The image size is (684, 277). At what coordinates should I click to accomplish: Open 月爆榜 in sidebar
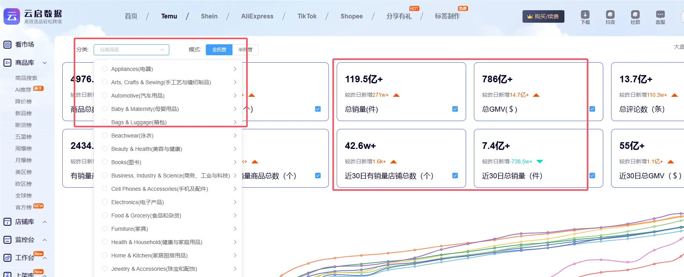(x=24, y=160)
